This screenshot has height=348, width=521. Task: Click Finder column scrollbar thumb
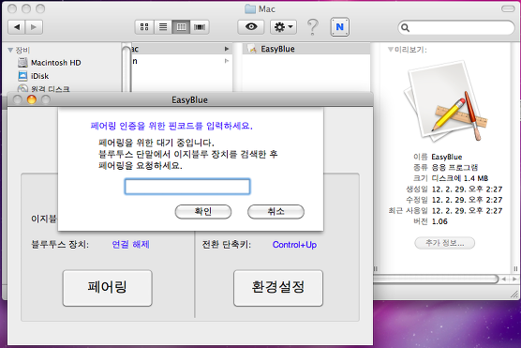pos(127,68)
